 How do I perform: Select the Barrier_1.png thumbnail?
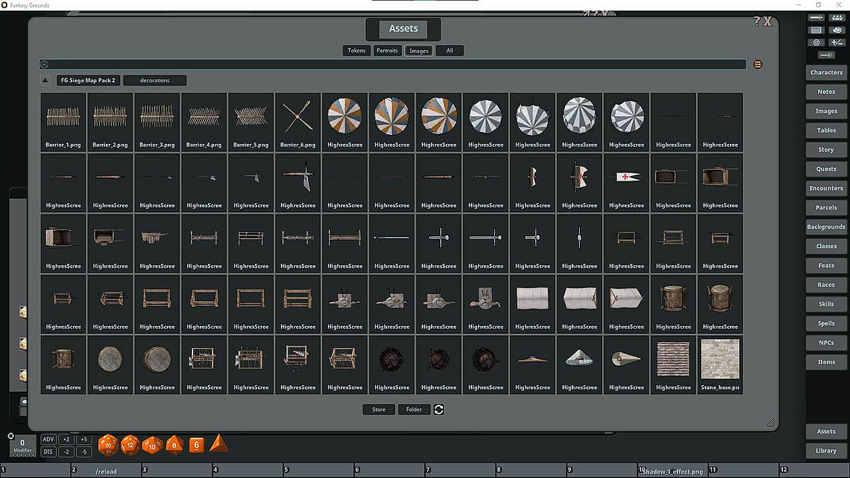click(63, 121)
